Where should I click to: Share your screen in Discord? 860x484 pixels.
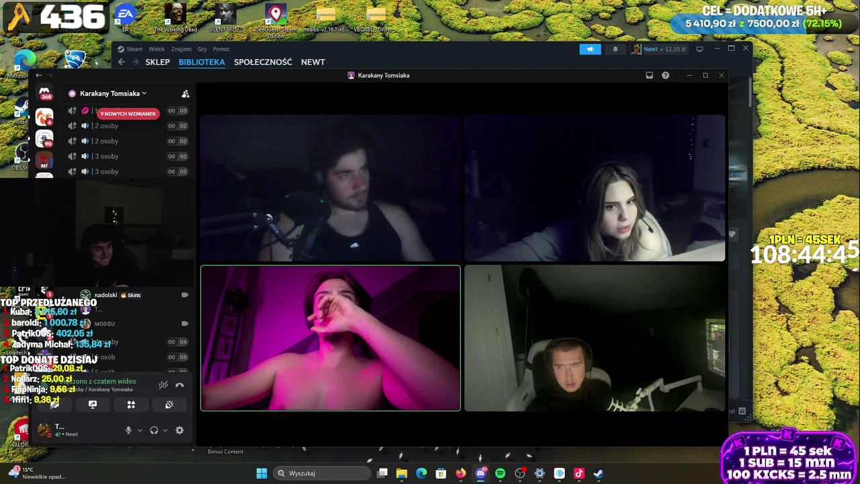coord(93,405)
